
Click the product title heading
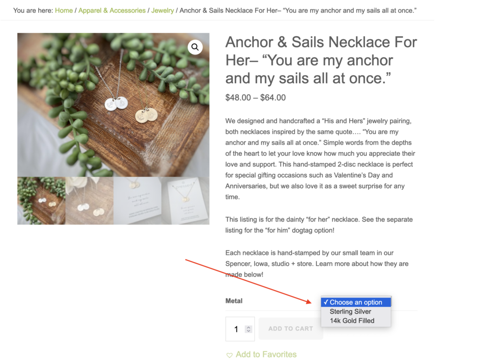(x=321, y=60)
